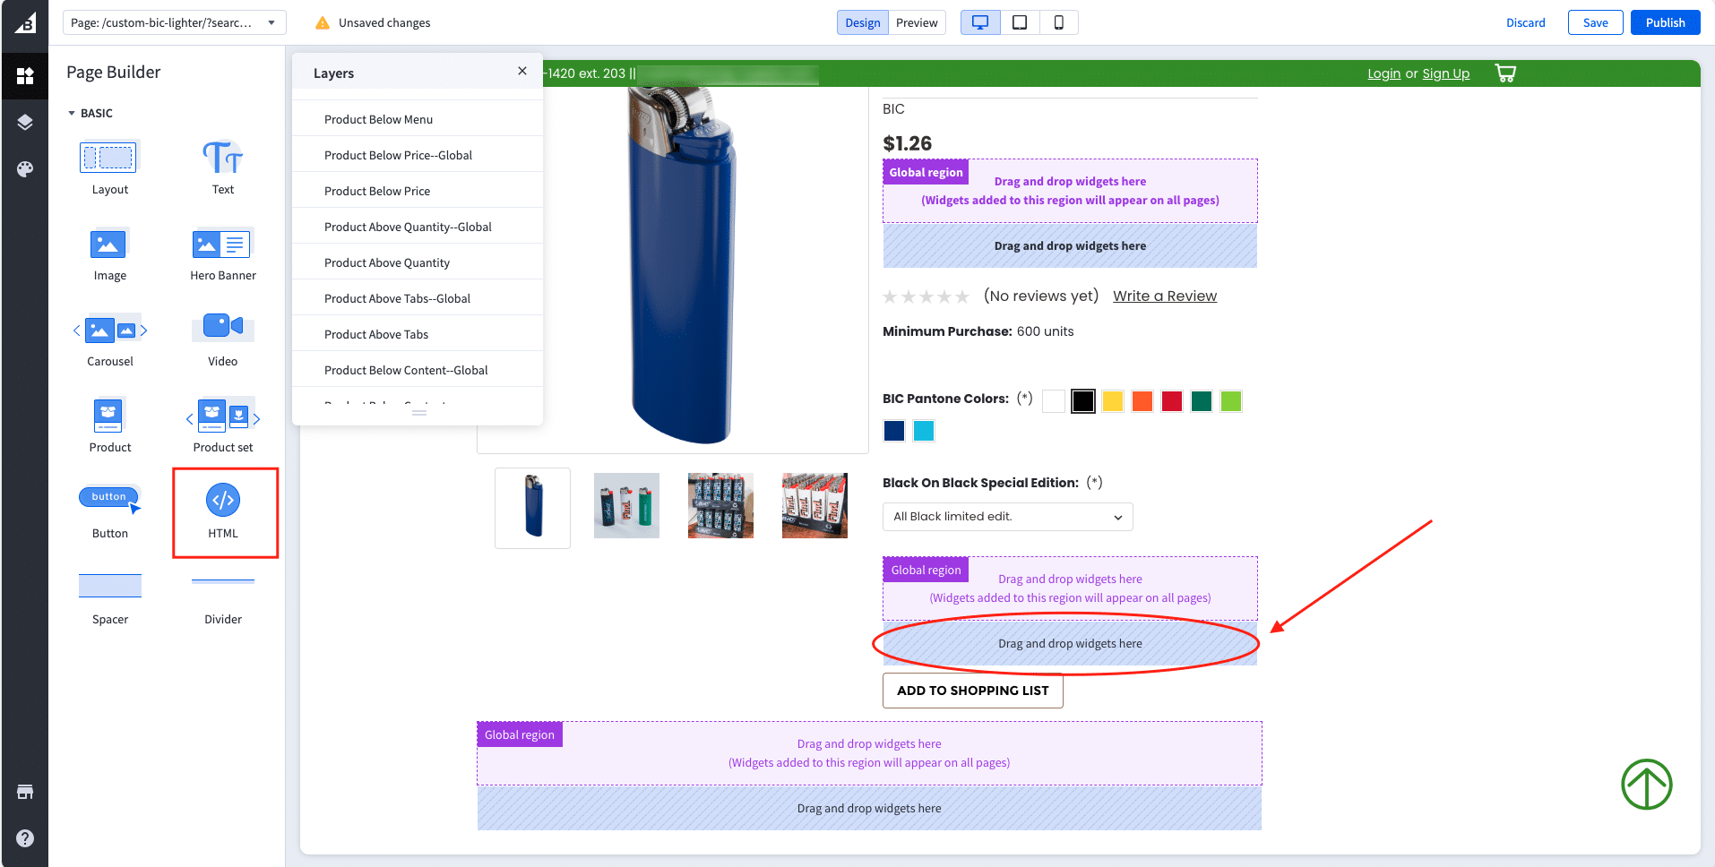This screenshot has height=867, width=1715.
Task: Select Product Above Tabs--Global layer
Action: click(418, 298)
